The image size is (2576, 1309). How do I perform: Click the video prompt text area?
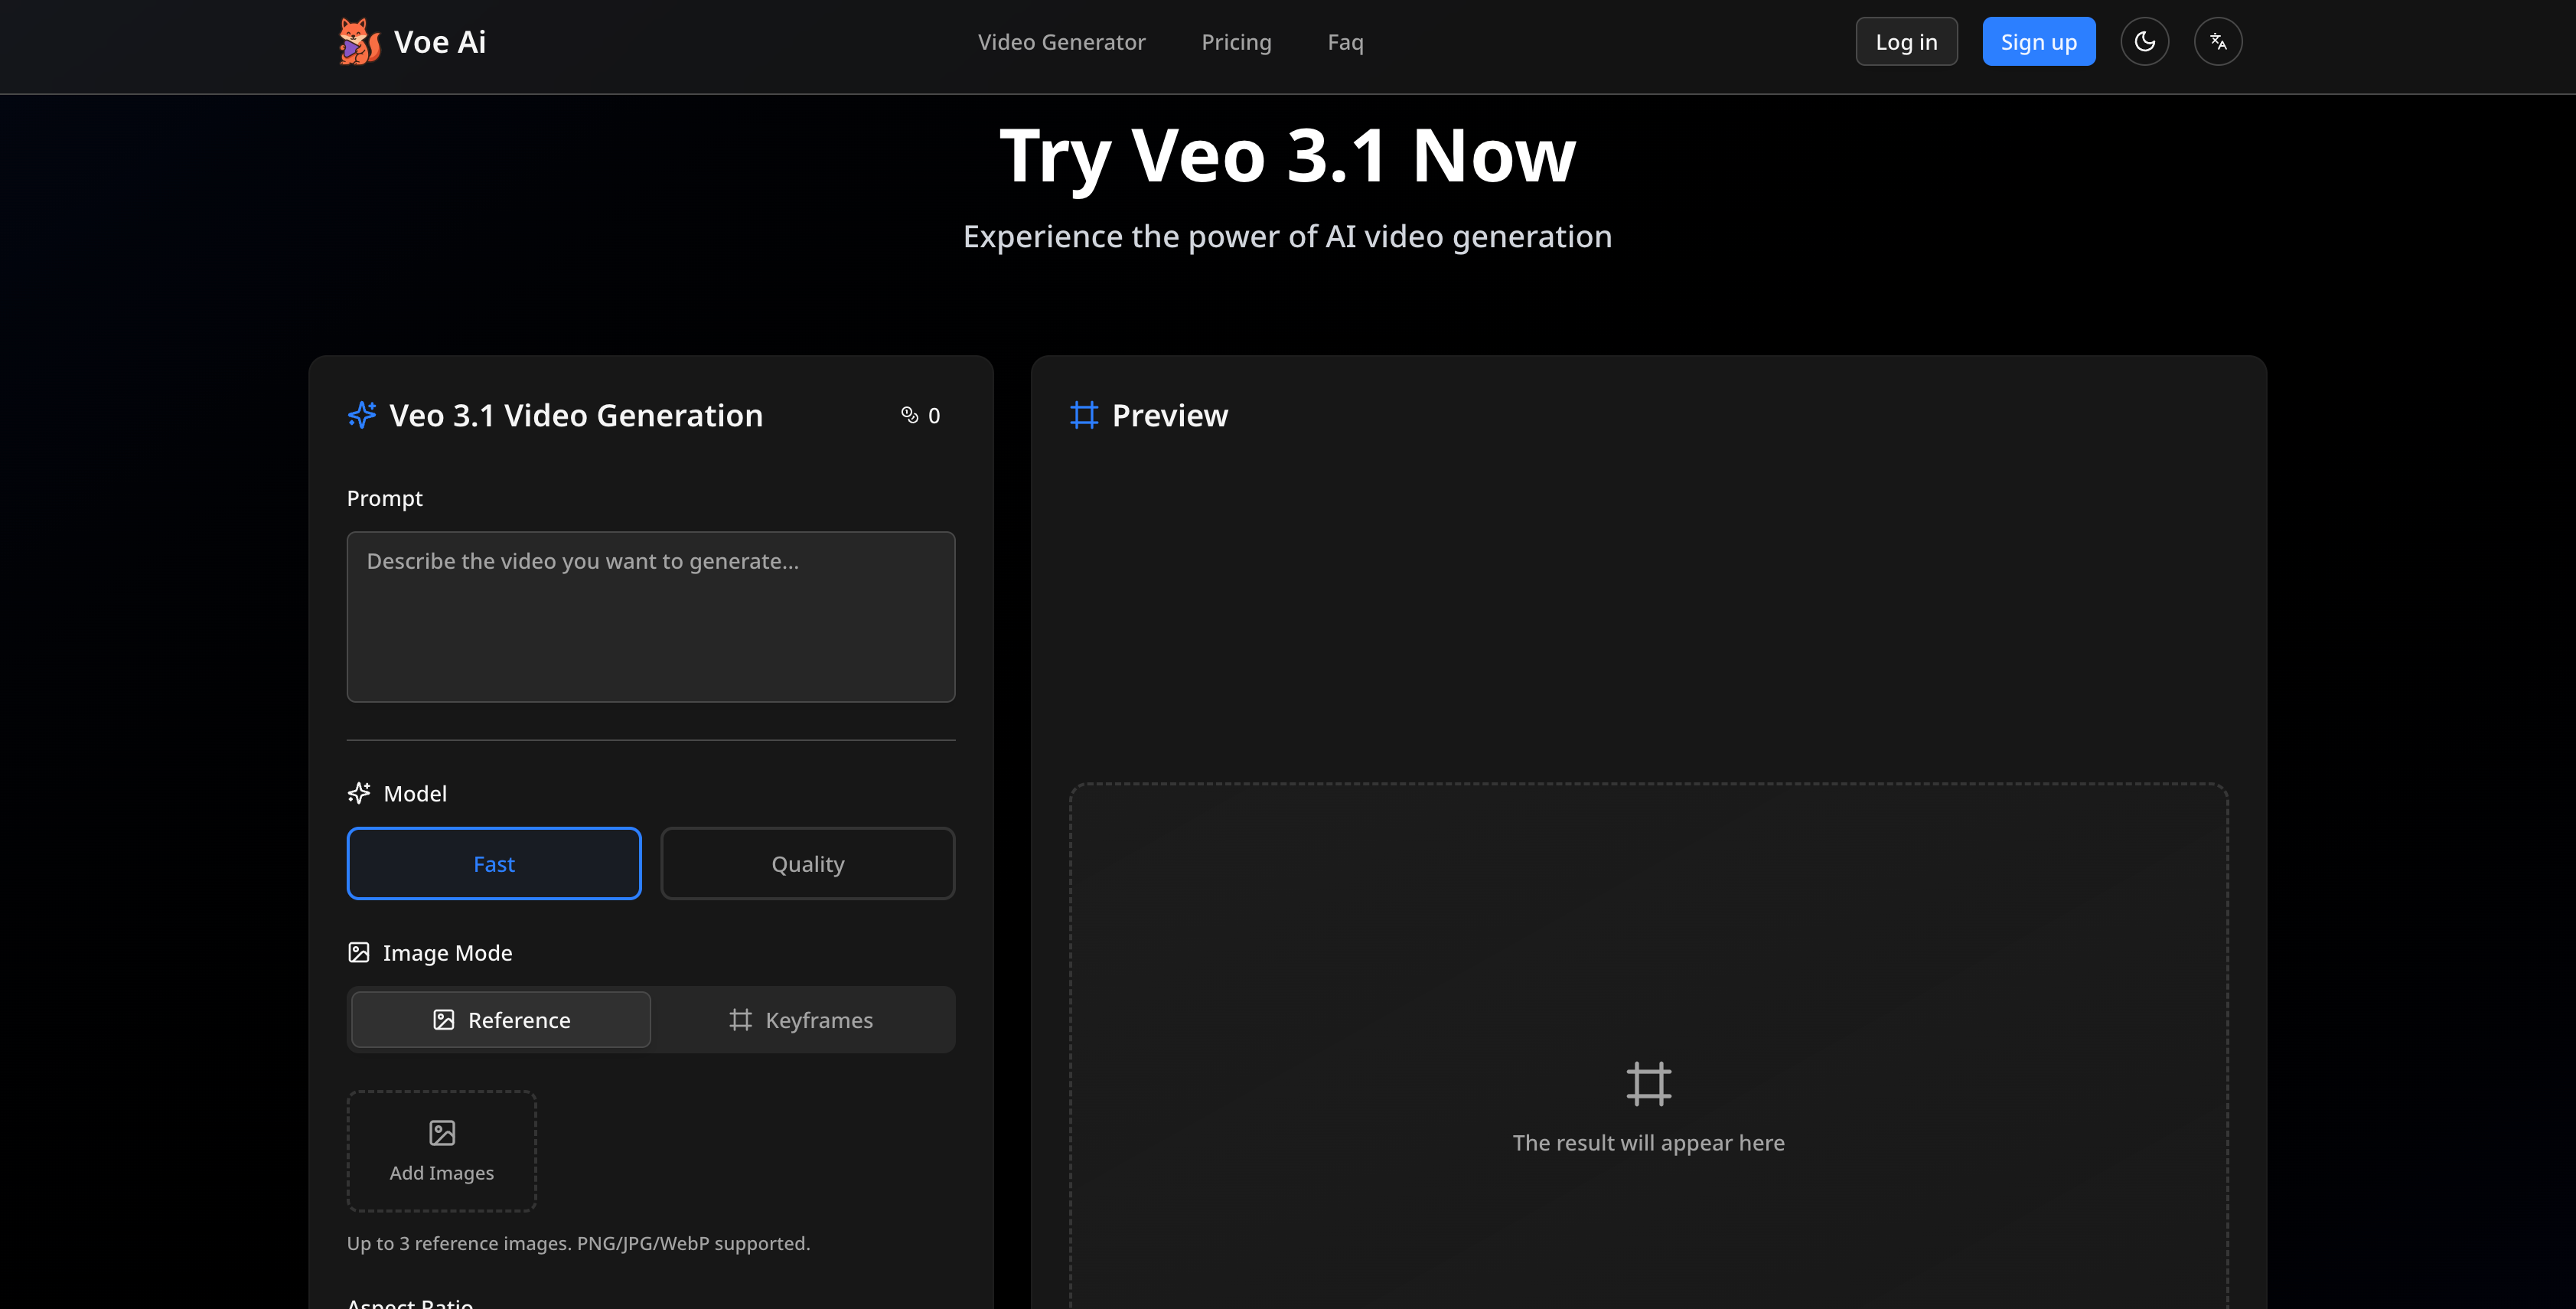(x=650, y=616)
